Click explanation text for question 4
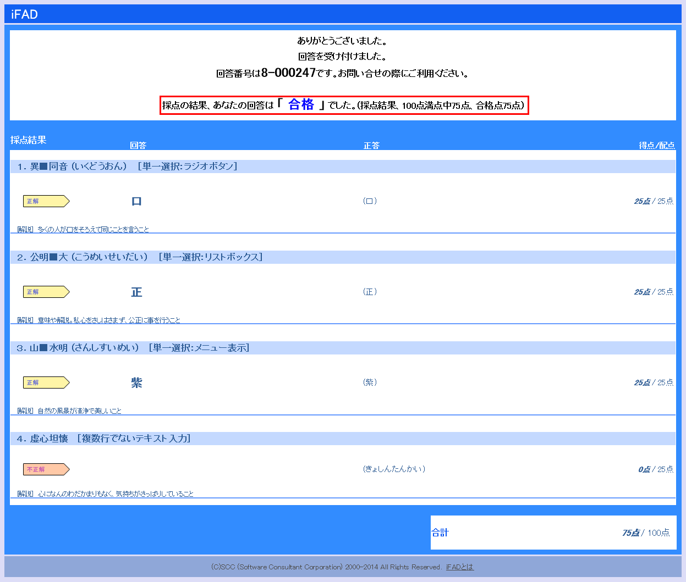 (116, 494)
